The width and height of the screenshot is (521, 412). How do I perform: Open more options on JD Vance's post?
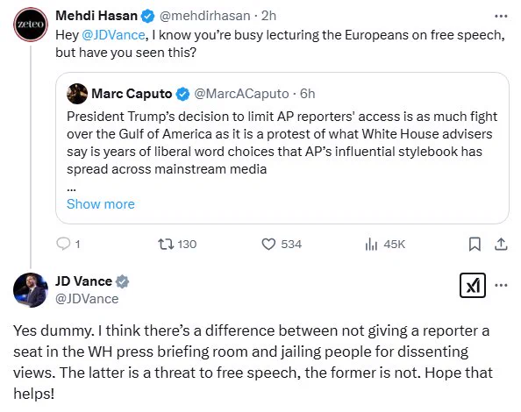501,285
